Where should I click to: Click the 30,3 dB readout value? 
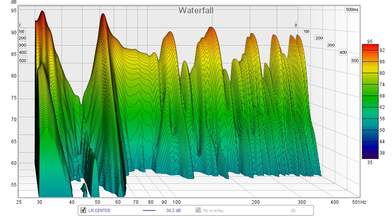(173, 210)
